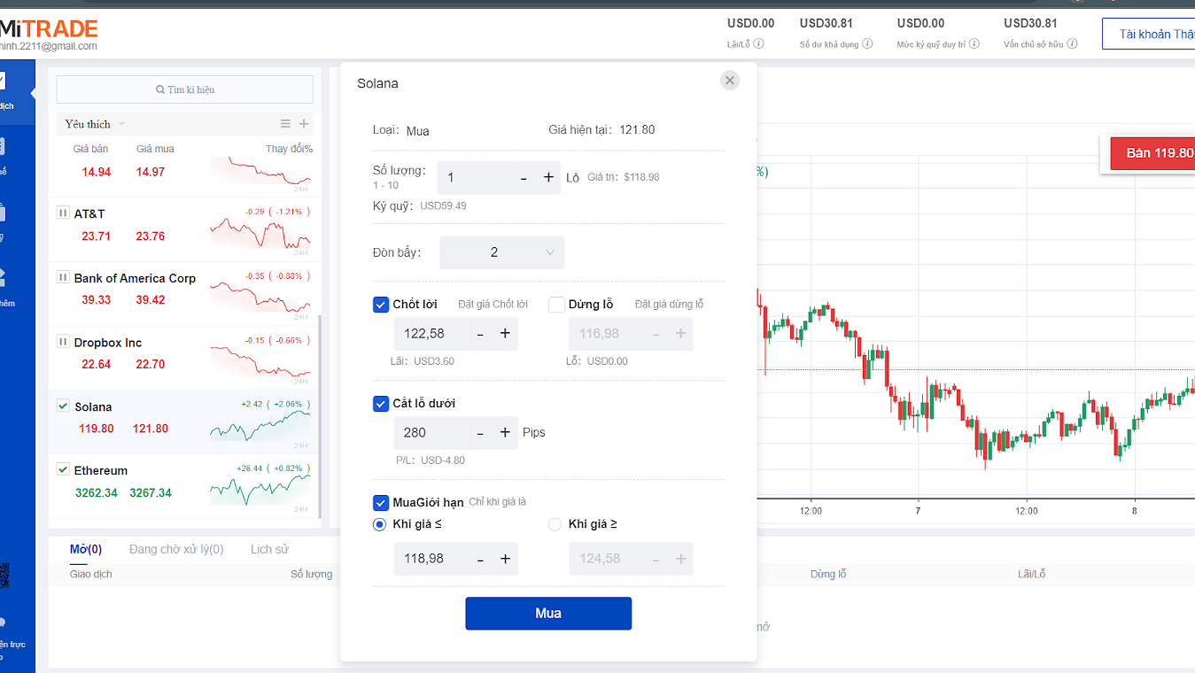Open the watchlist list-view menu icon
Viewport: 1195px width, 673px height.
[285, 124]
